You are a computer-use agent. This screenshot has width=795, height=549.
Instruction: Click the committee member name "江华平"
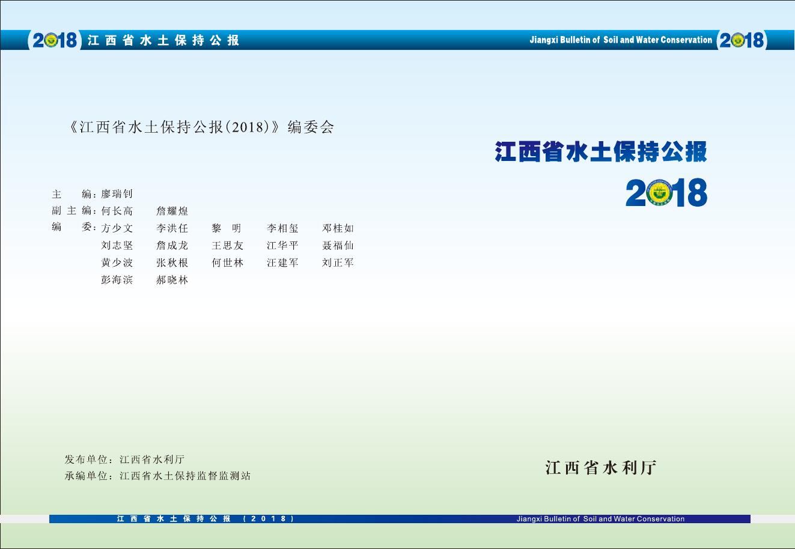(282, 245)
